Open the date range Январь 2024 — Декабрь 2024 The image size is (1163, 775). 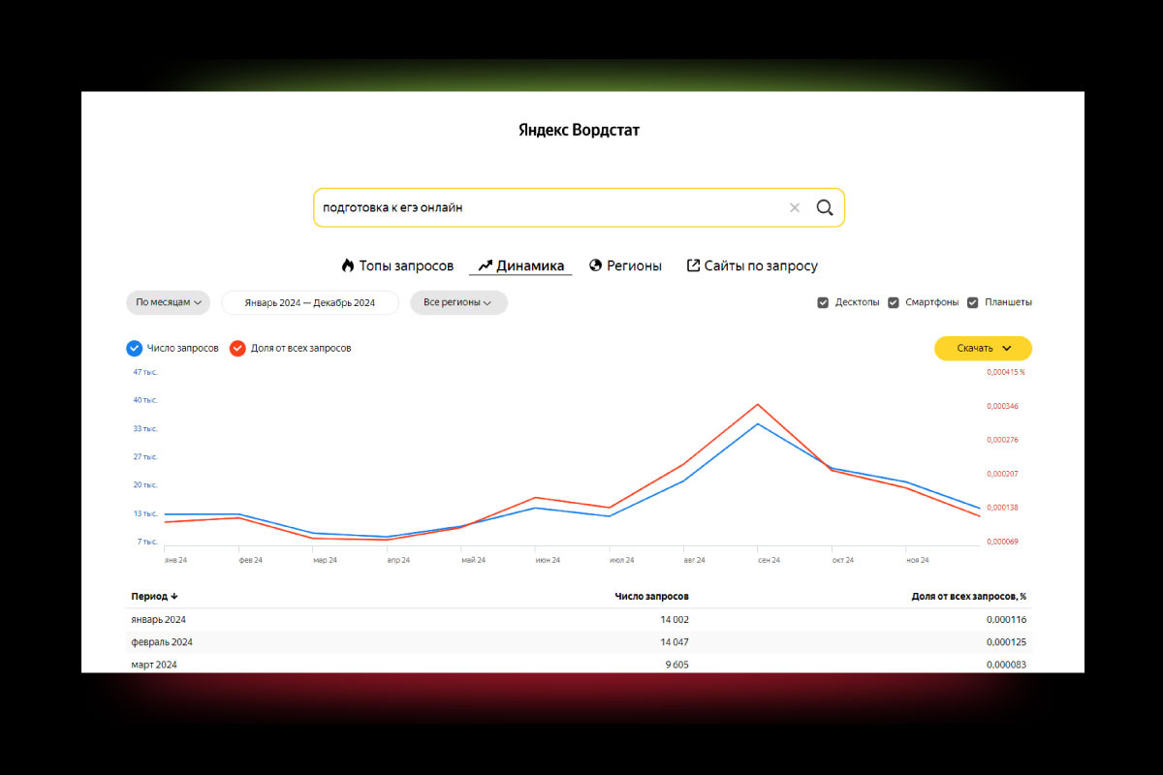(310, 302)
